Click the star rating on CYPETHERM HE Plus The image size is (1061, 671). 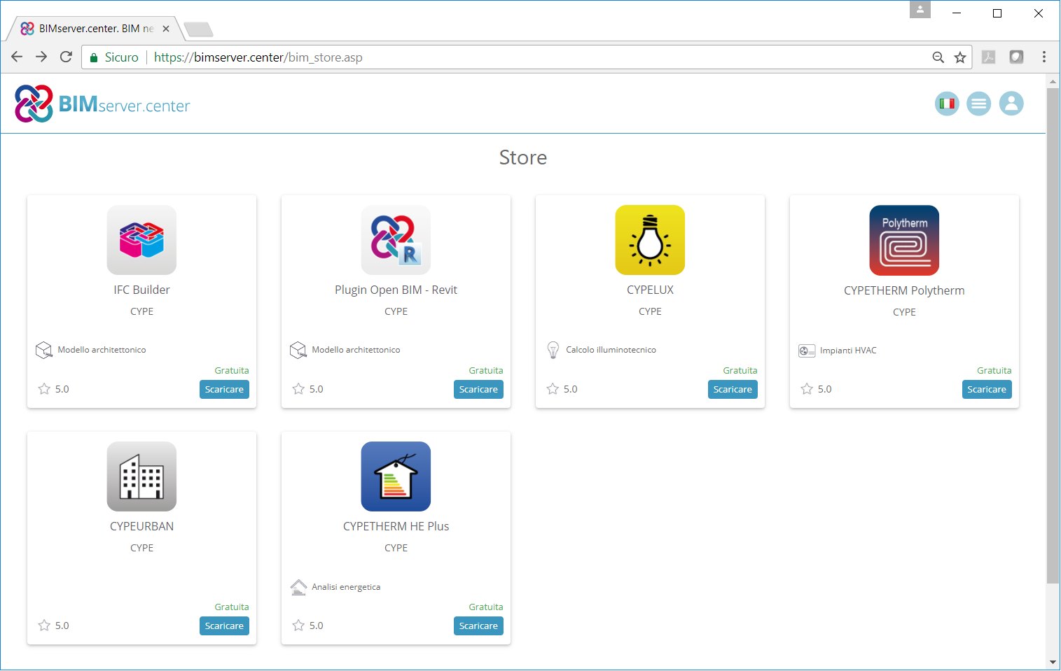(298, 626)
